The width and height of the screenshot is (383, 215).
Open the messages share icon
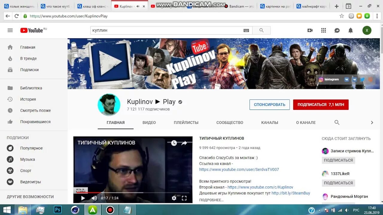tap(337, 30)
